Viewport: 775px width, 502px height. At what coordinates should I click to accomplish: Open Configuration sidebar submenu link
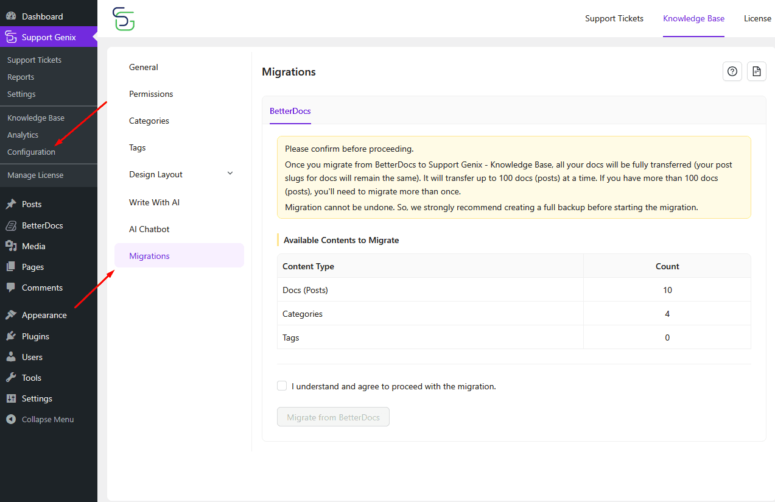click(31, 152)
